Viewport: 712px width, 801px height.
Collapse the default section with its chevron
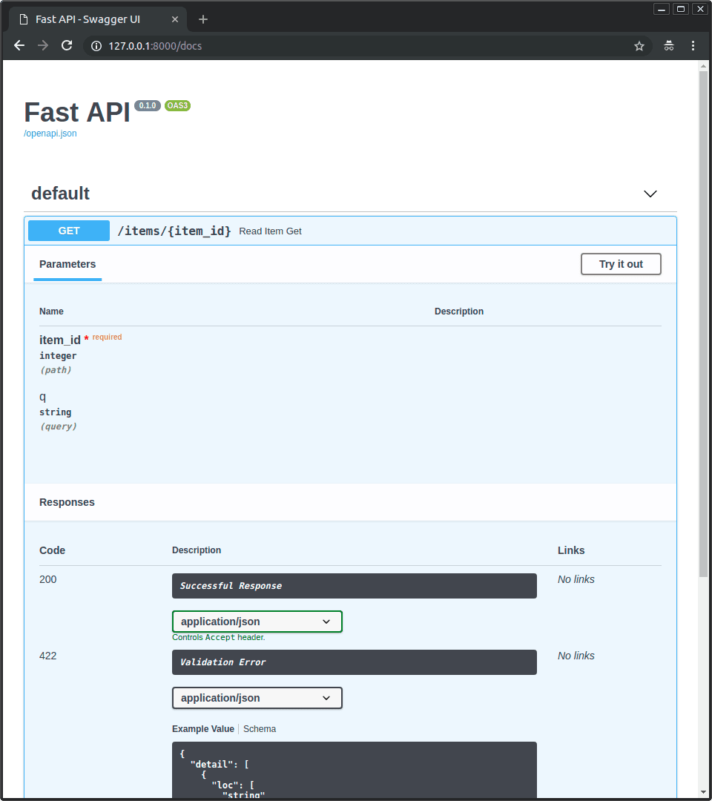click(650, 194)
